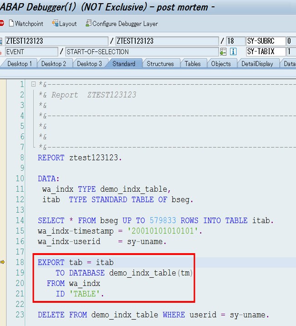Image resolution: width=296 pixels, height=326 pixels.
Task: Click the number 579833 on line 14
Action: (x=163, y=220)
